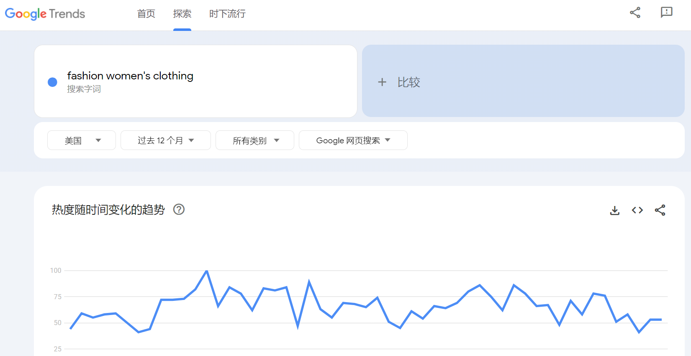Click the peak point on trend line
This screenshot has width=691, height=356.
click(207, 271)
